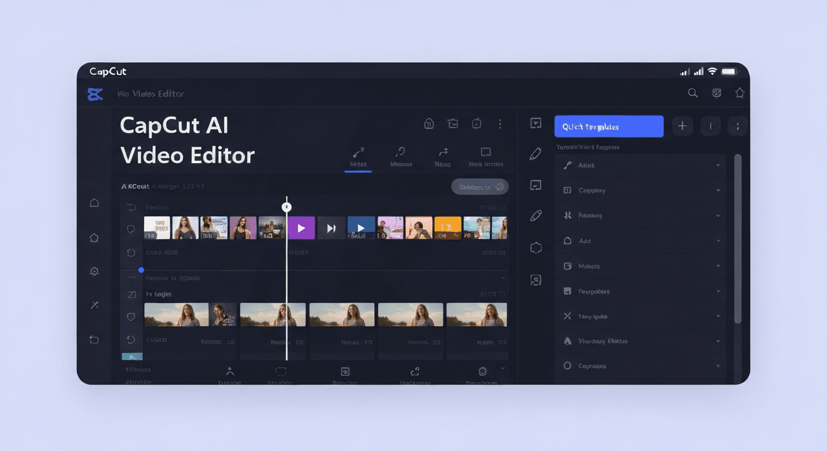Image resolution: width=827 pixels, height=451 pixels.
Task: Toggle the star favorite icon at top right
Action: pos(739,92)
